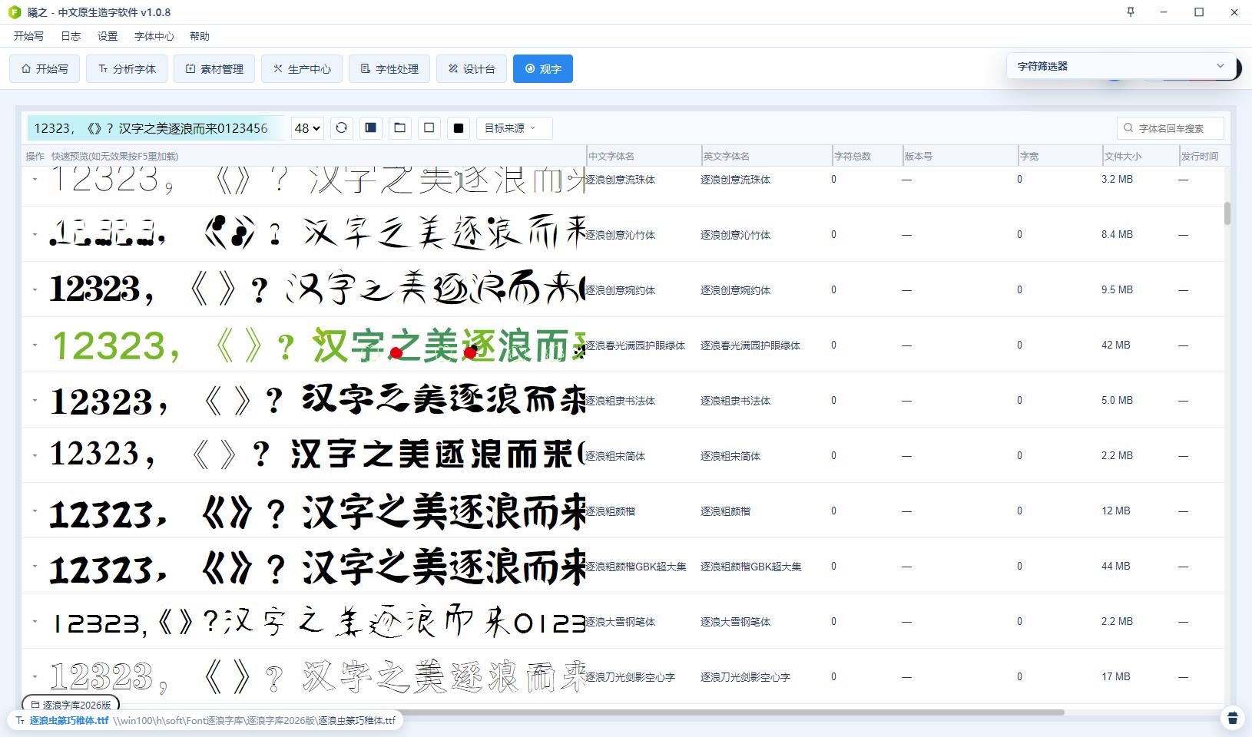
Task: Click the refresh preview icon
Action: pos(342,128)
